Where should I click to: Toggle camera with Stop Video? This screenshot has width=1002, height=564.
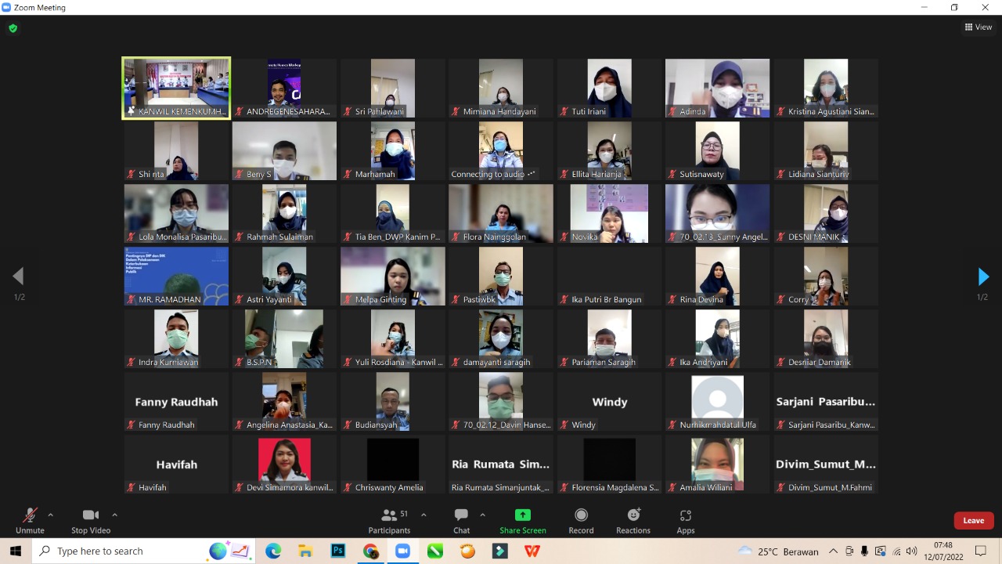(91, 520)
